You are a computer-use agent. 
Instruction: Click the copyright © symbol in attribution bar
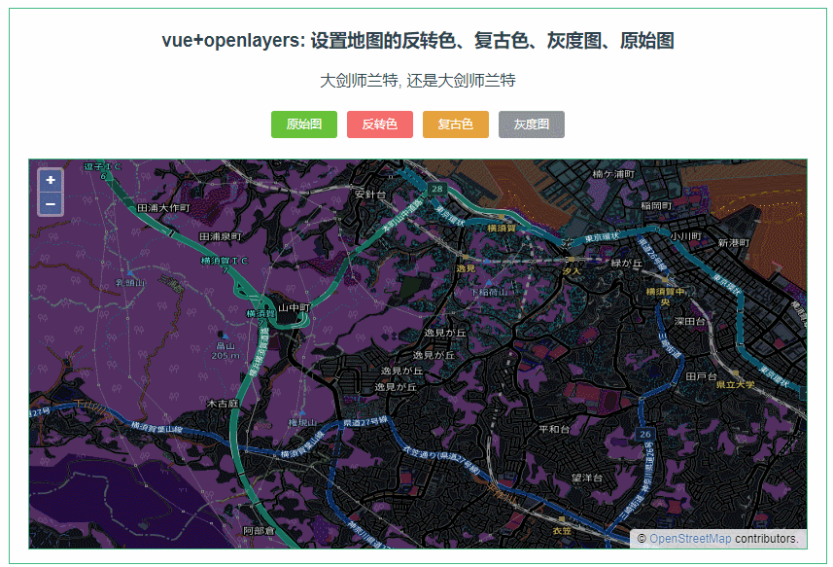pyautogui.click(x=642, y=538)
